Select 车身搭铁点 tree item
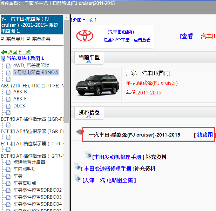 pyautogui.click(x=25, y=183)
